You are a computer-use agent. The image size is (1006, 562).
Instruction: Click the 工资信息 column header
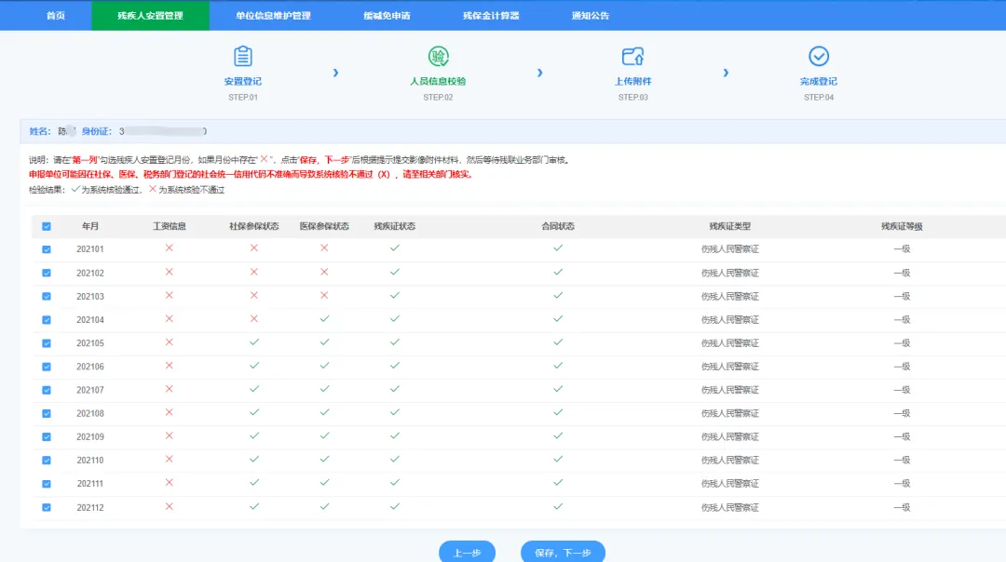click(x=170, y=226)
